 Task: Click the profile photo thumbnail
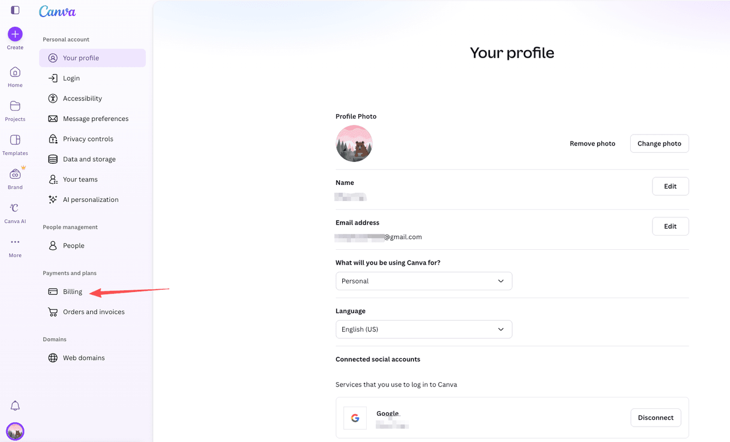click(354, 143)
